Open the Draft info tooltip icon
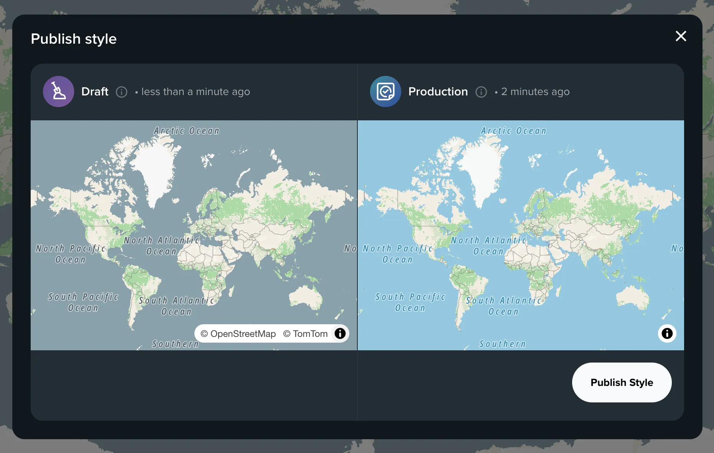714x453 pixels. [122, 92]
